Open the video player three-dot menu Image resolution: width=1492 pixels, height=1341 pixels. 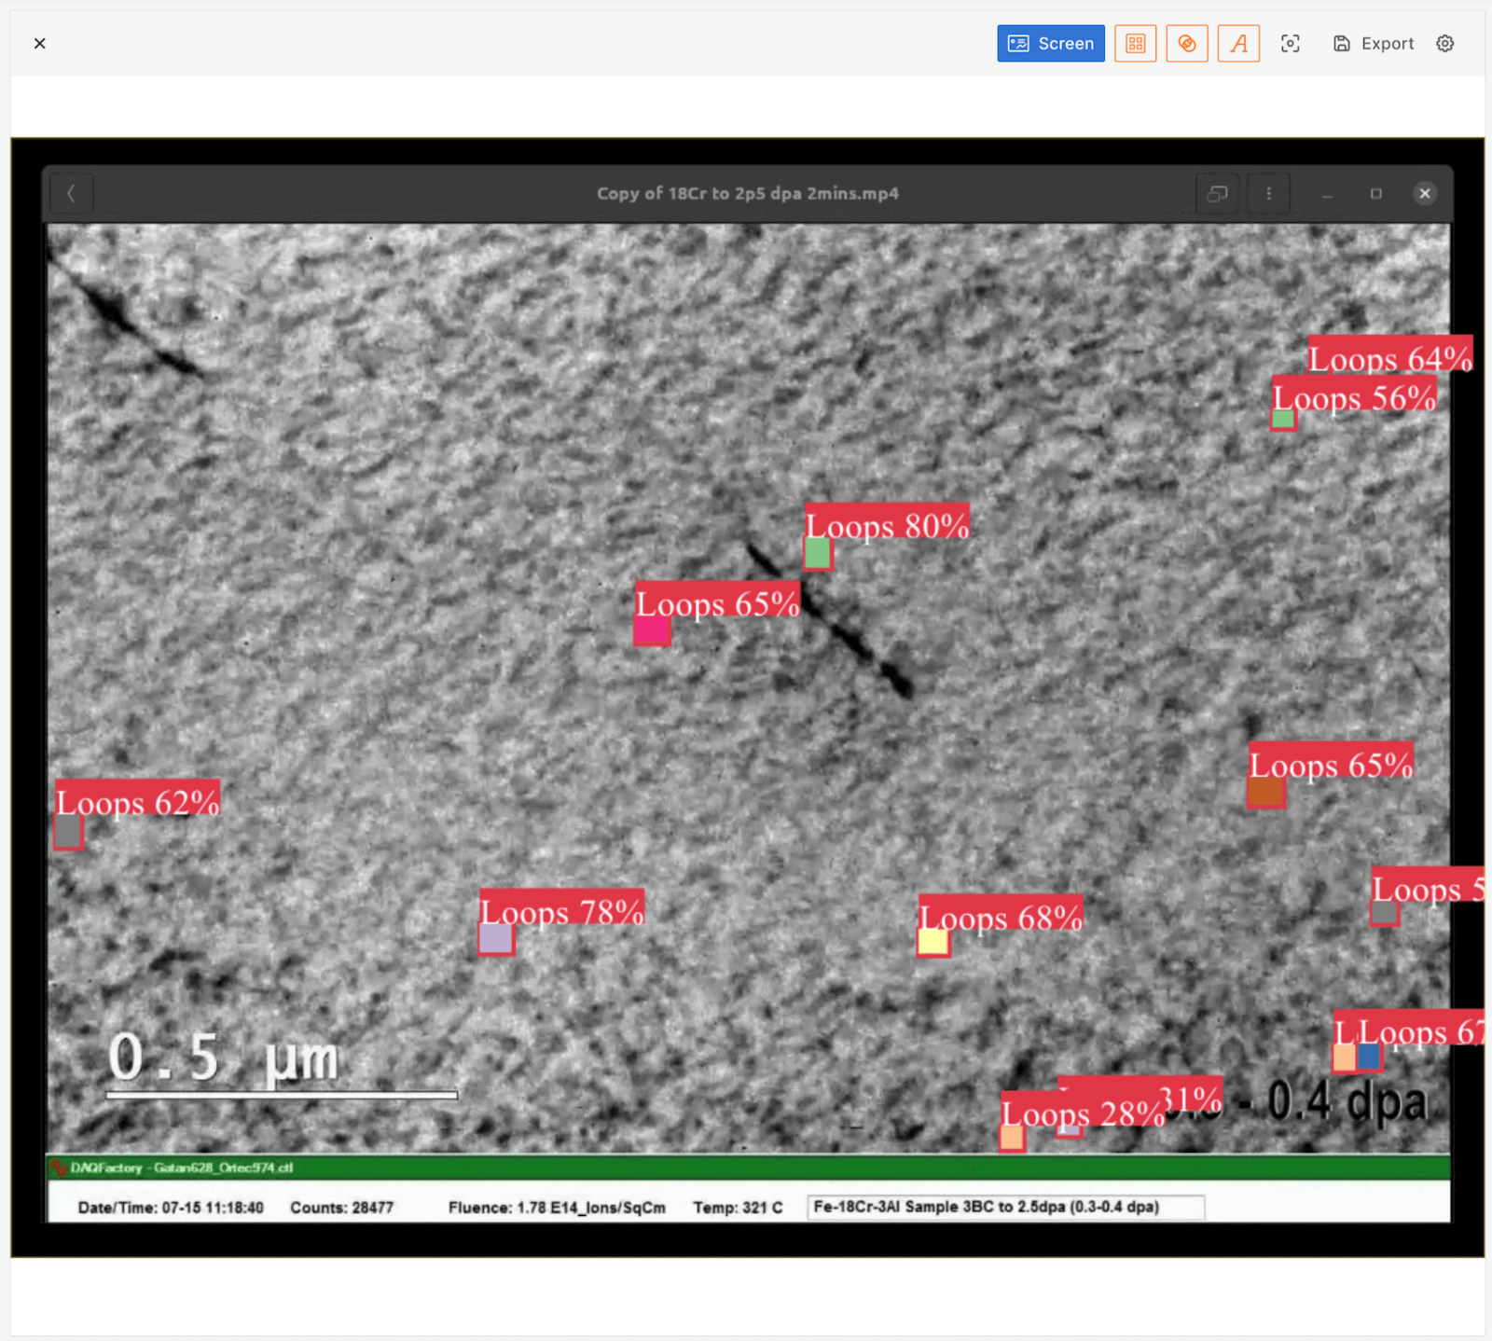pyautogui.click(x=1268, y=194)
